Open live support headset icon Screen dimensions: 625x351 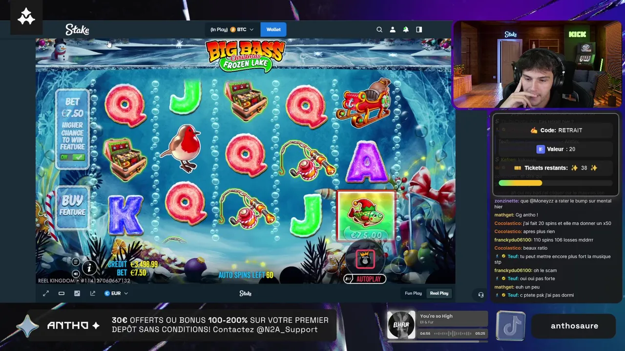[481, 294]
